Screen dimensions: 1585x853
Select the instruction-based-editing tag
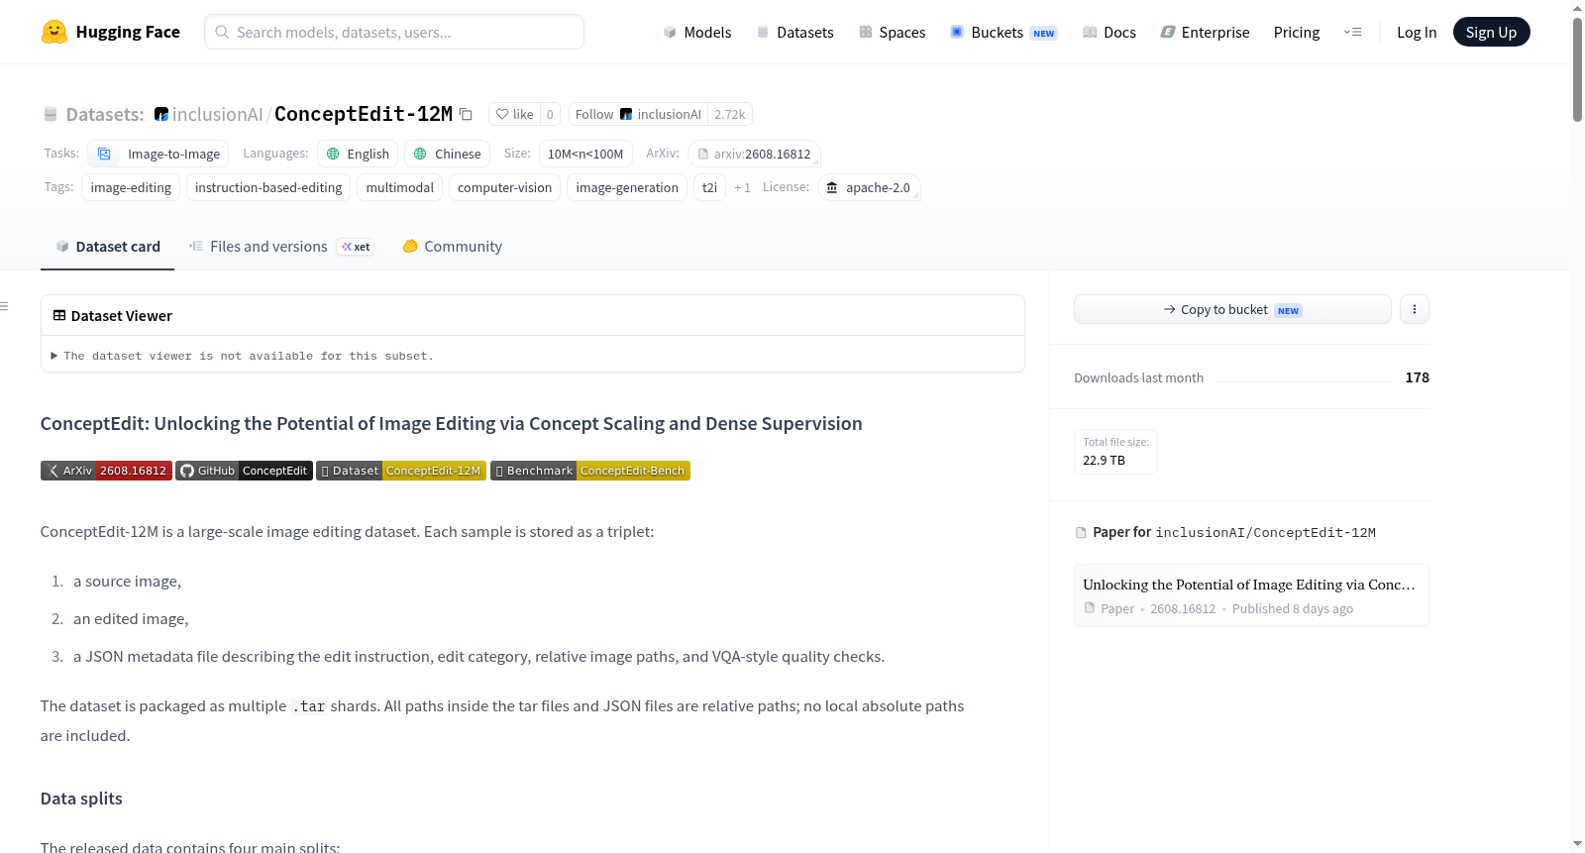pos(268,187)
